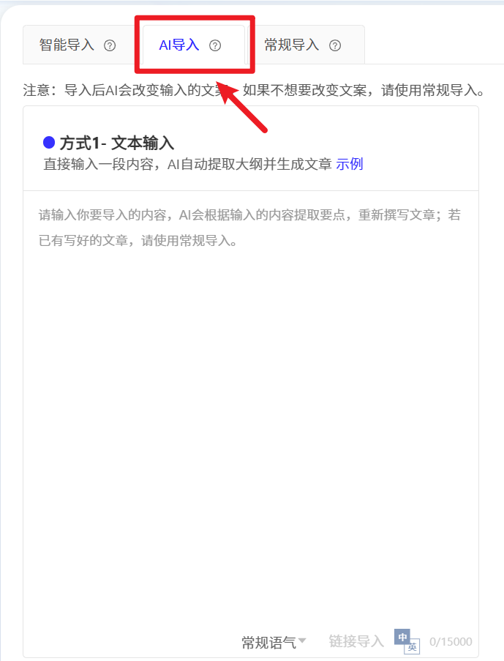Viewport: 504px width, 661px height.
Task: Open help icon beside 智能导入
Action: click(110, 45)
